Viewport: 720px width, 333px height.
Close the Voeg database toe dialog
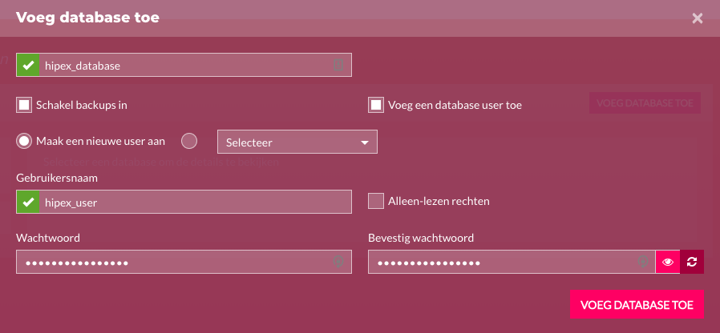[x=697, y=18]
